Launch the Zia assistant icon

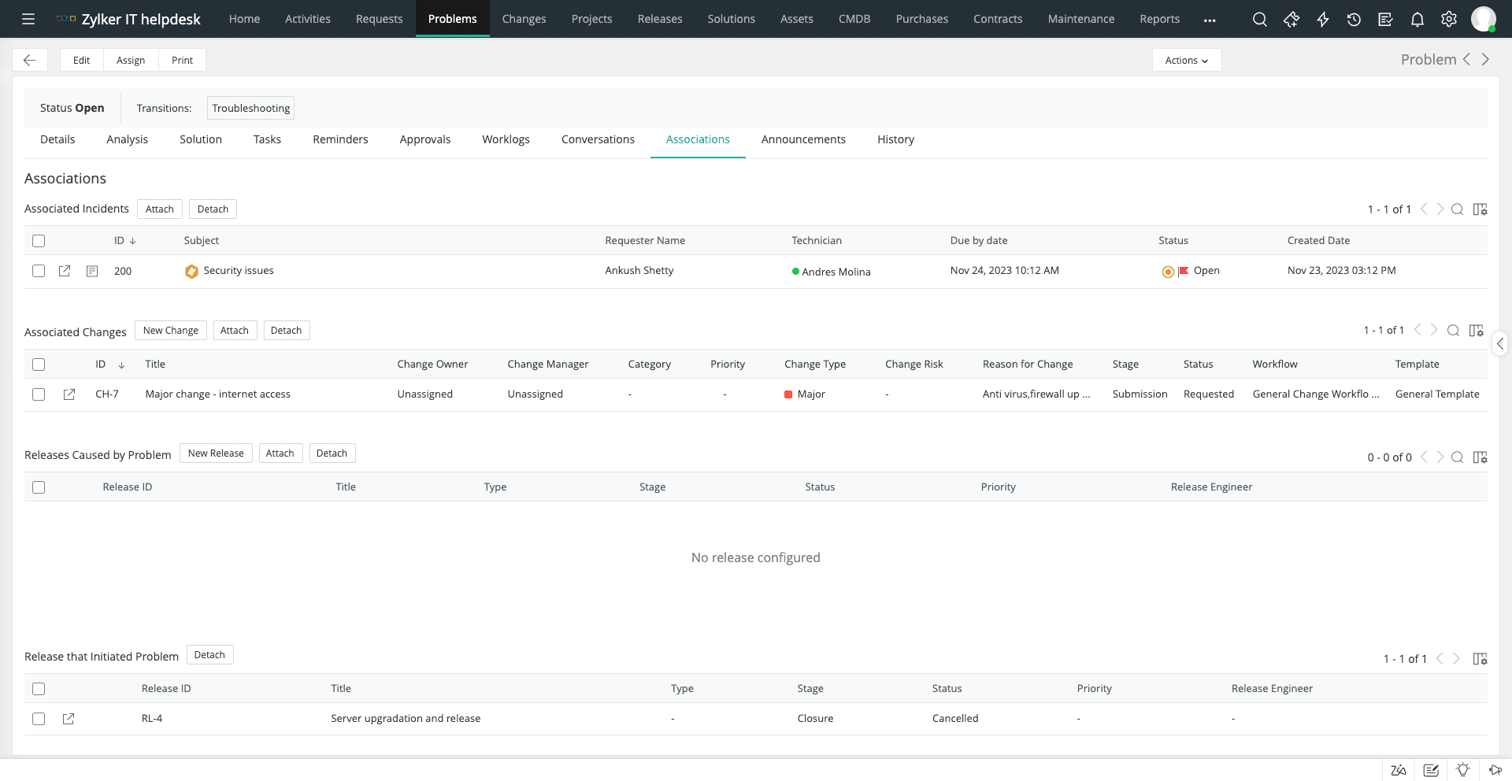coord(1399,770)
